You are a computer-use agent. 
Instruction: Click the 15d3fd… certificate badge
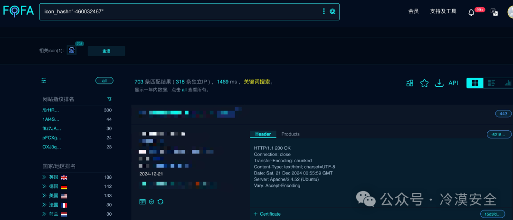coord(493,214)
